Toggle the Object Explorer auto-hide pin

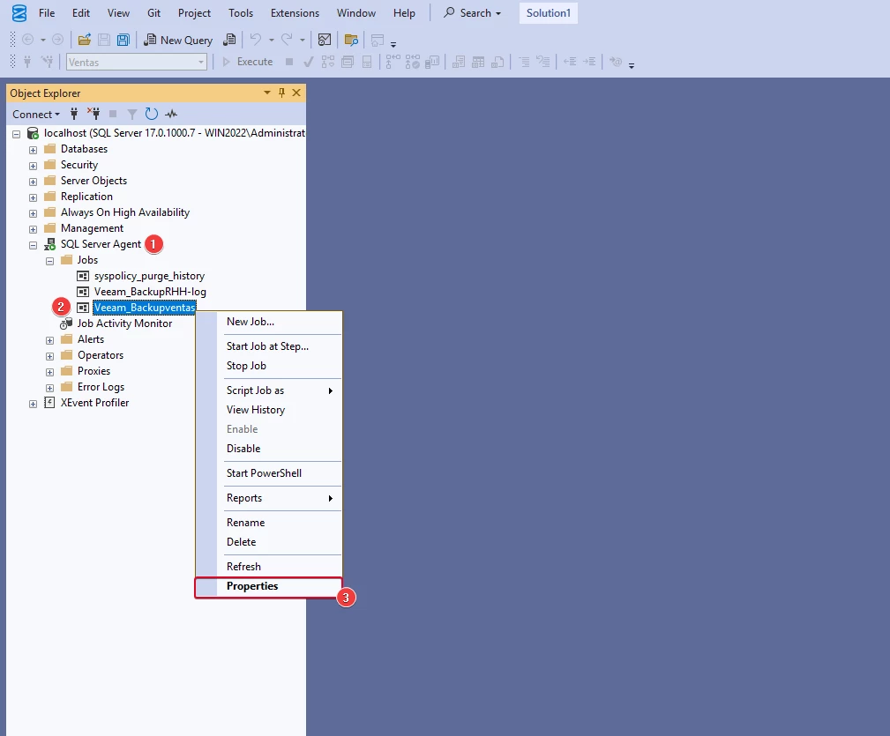(281, 93)
